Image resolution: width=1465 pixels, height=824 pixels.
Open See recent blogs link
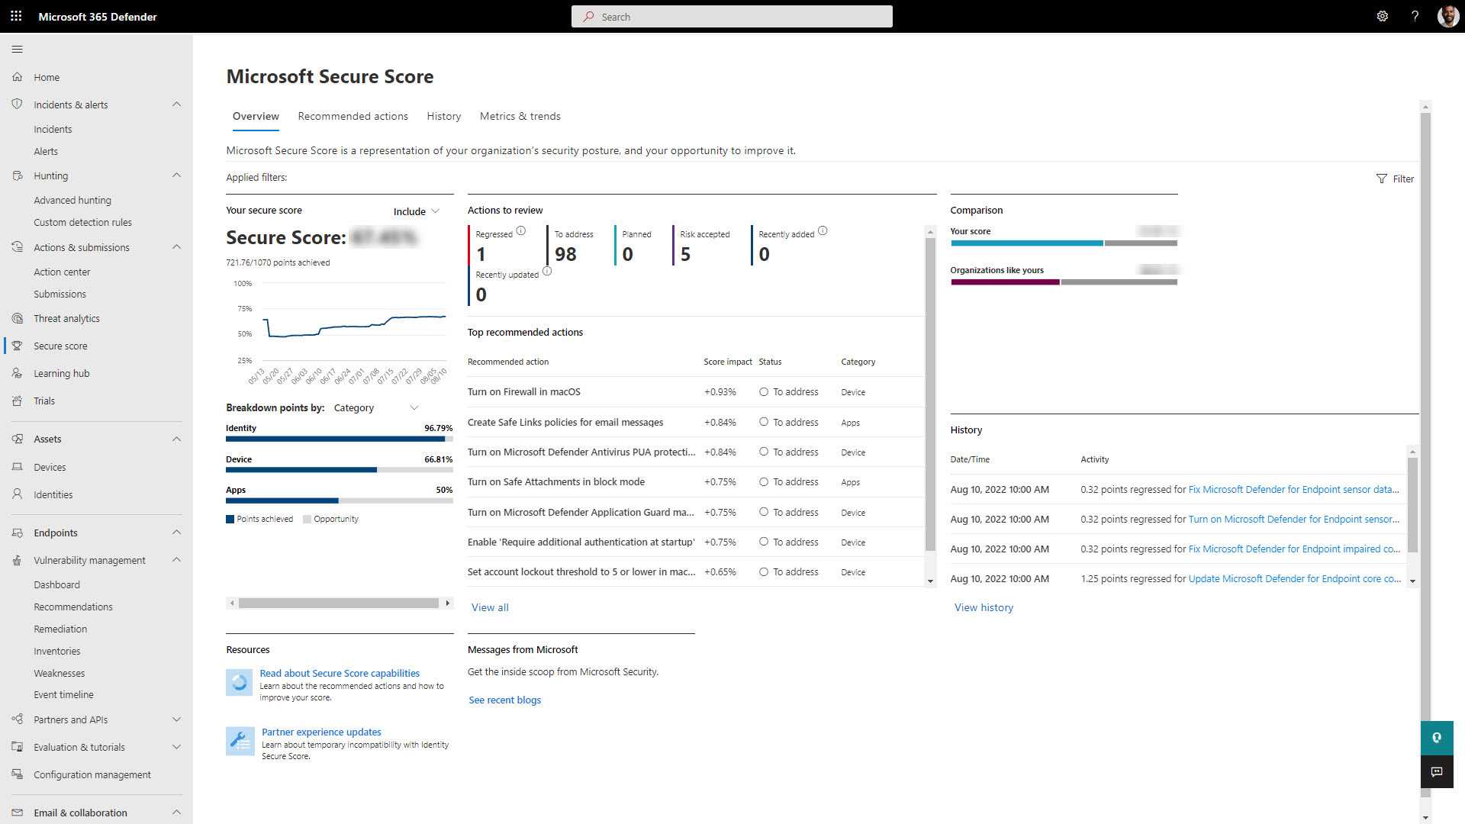pos(504,700)
